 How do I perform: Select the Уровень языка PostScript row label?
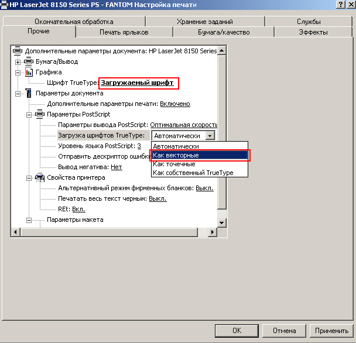pos(97,146)
